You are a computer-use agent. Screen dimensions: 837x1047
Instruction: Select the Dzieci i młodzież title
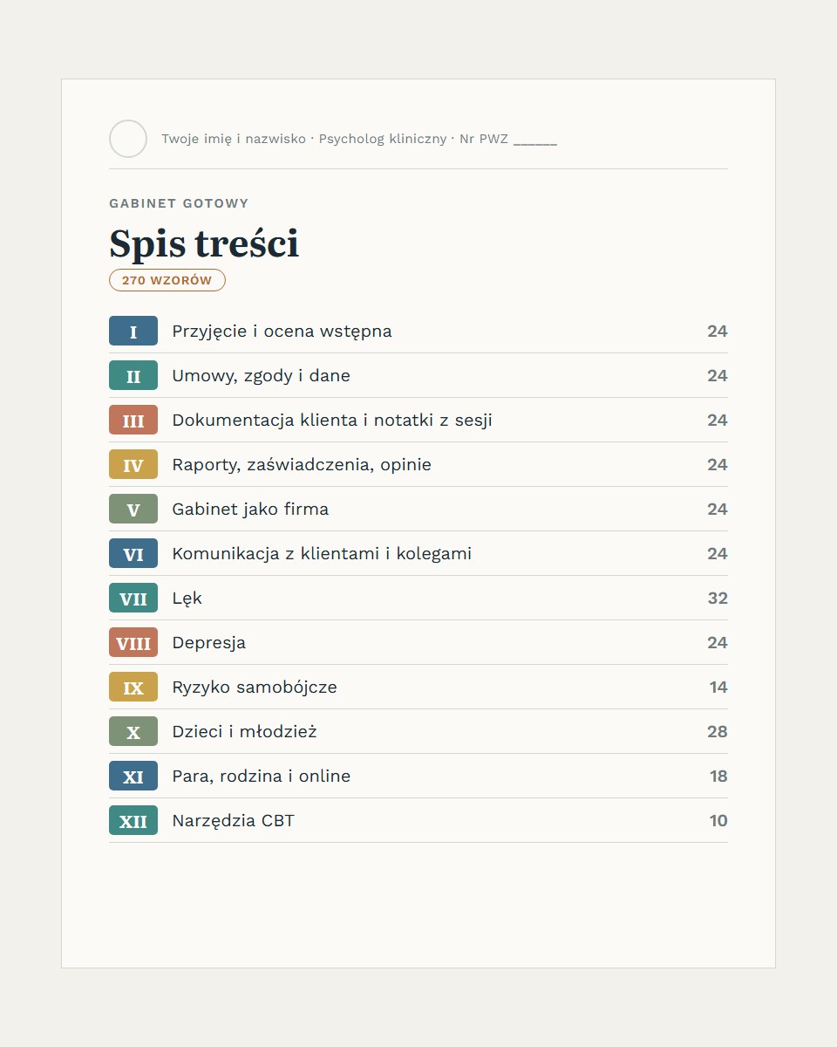click(x=244, y=731)
